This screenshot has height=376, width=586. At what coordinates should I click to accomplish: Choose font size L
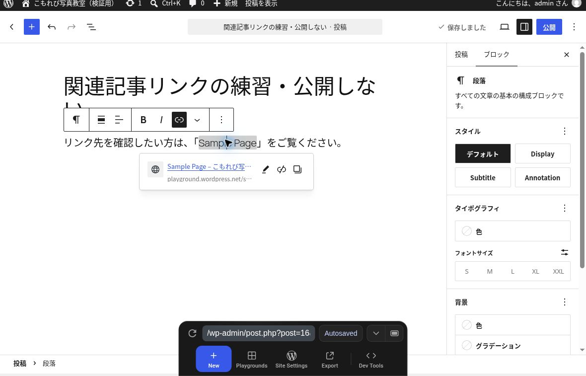point(513,271)
